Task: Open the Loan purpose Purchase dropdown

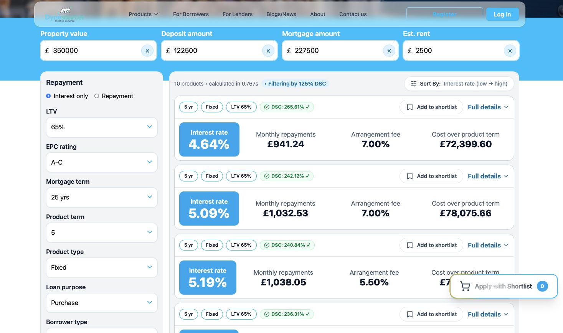Action: (x=102, y=303)
